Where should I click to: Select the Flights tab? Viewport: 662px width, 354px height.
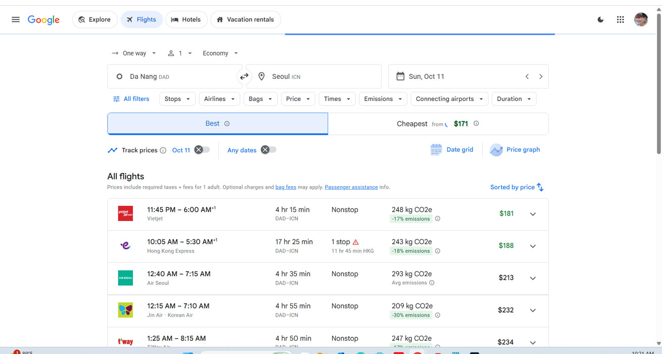click(141, 20)
